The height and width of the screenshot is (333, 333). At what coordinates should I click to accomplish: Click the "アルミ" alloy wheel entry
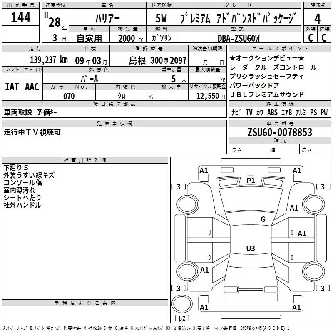coord(301,112)
